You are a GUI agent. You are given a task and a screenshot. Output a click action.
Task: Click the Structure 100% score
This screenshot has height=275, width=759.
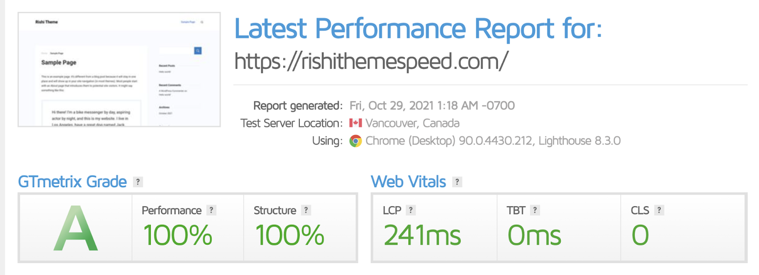289,235
